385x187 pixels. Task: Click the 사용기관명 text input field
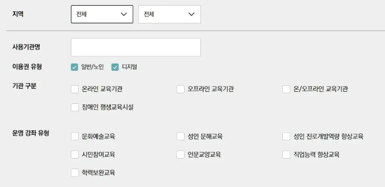[136, 47]
